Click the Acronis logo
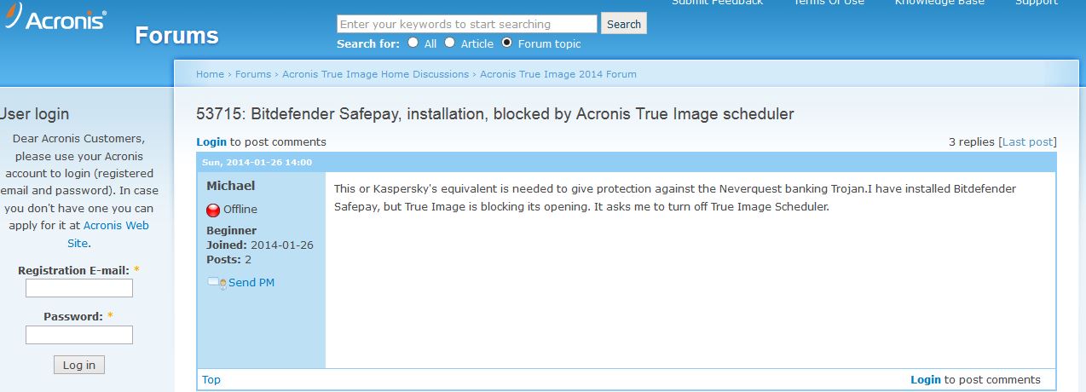The height and width of the screenshot is (392, 1086). point(55,20)
